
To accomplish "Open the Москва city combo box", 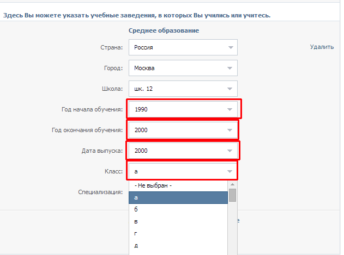I will click(183, 68).
